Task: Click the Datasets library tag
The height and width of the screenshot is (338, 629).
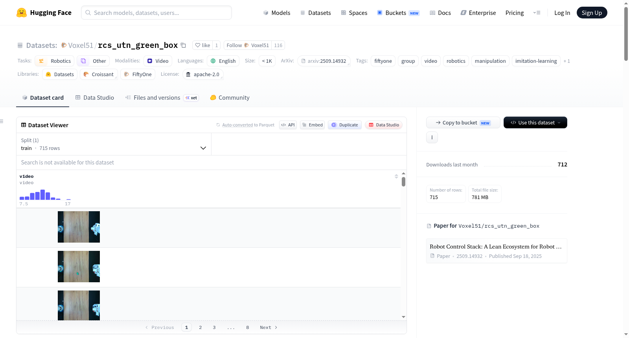Action: (x=60, y=74)
